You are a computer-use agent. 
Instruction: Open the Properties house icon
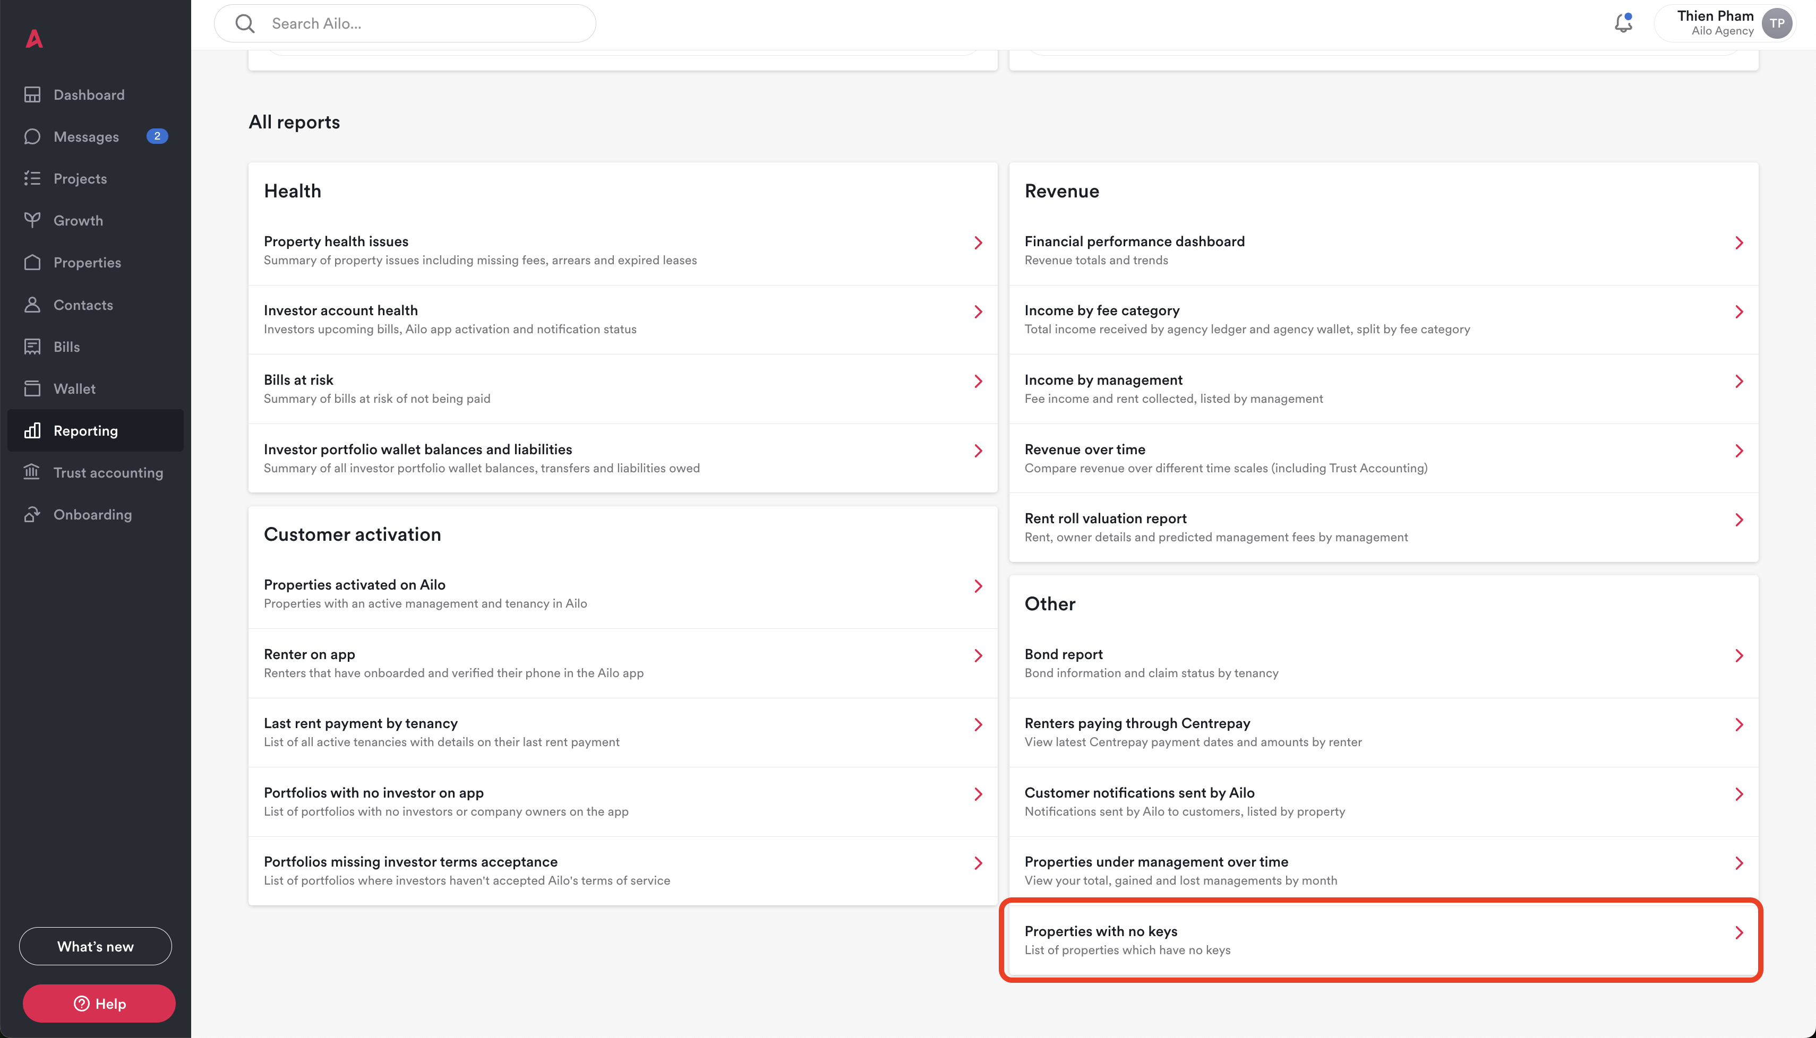point(32,262)
